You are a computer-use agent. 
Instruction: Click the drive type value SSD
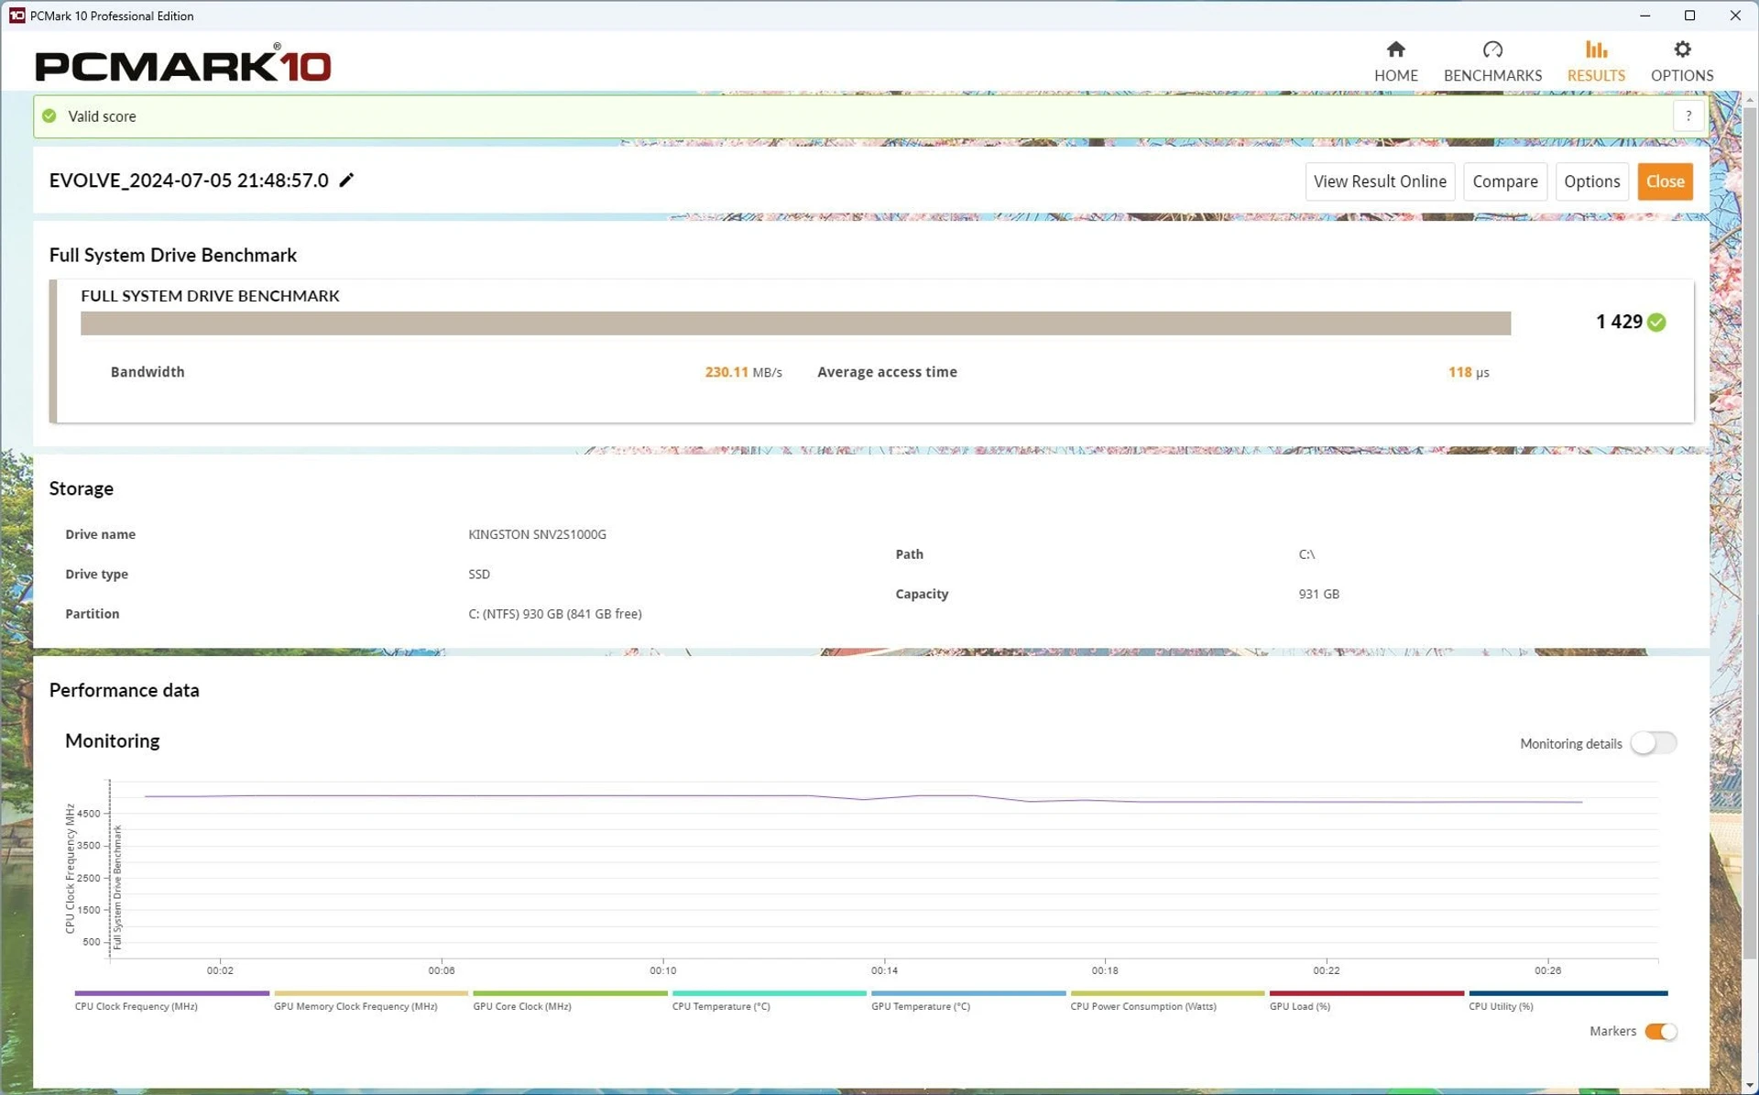[479, 575]
